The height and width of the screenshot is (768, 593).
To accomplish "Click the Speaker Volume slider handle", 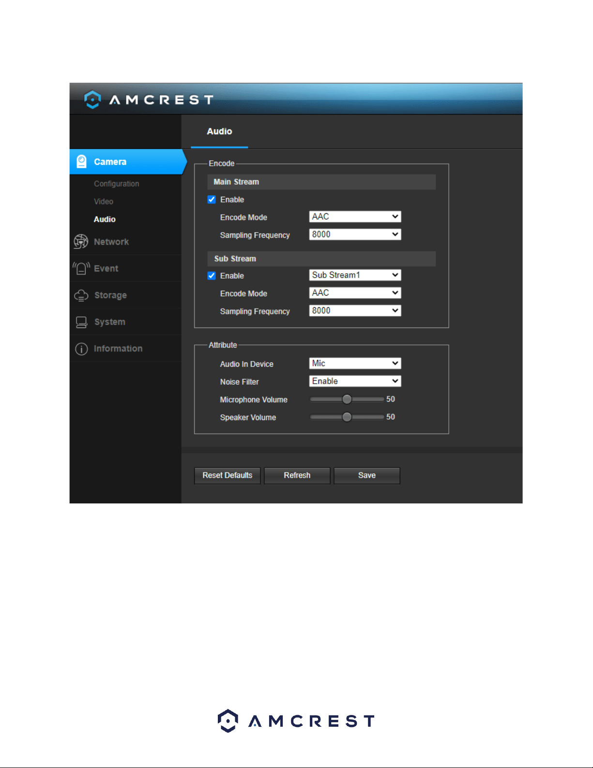I will (x=347, y=417).
